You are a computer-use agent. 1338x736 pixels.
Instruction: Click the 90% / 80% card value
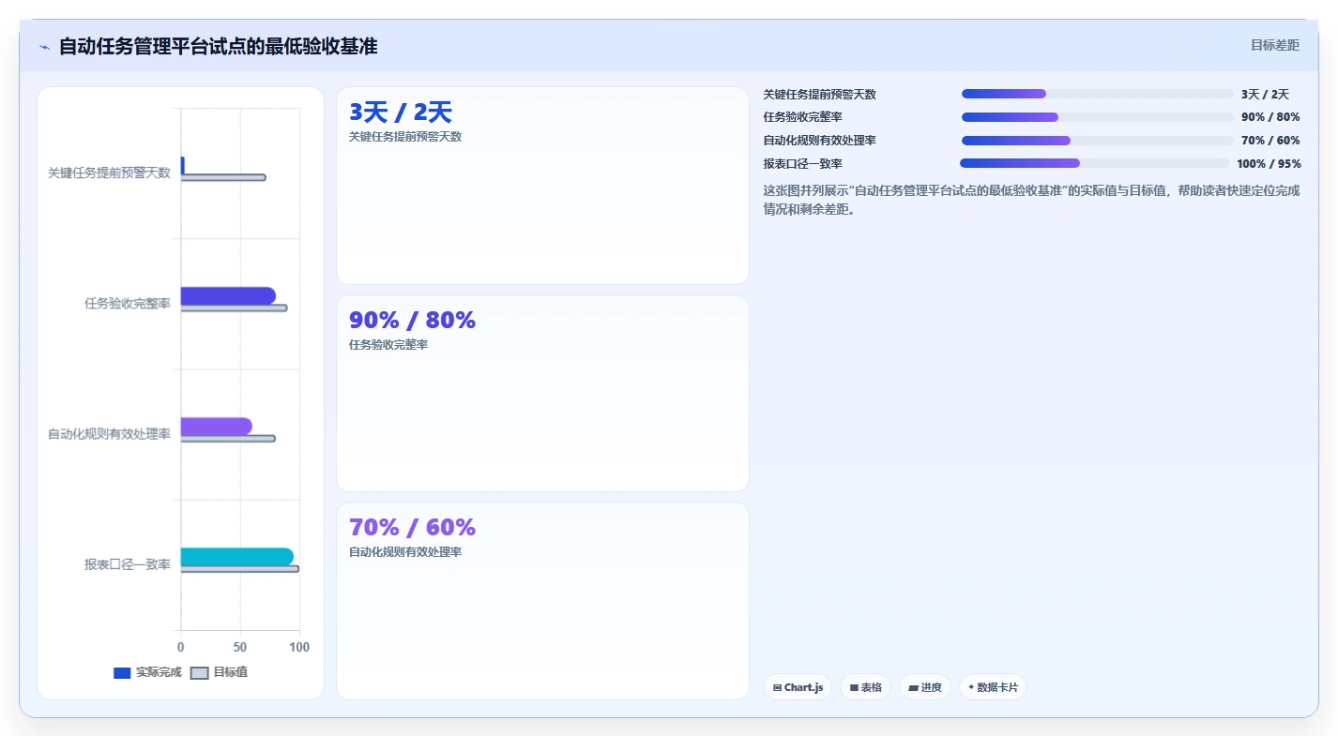[x=412, y=320]
